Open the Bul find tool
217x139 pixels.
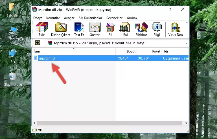tap(126, 29)
